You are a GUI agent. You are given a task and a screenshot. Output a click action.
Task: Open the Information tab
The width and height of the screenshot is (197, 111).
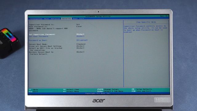36,18
